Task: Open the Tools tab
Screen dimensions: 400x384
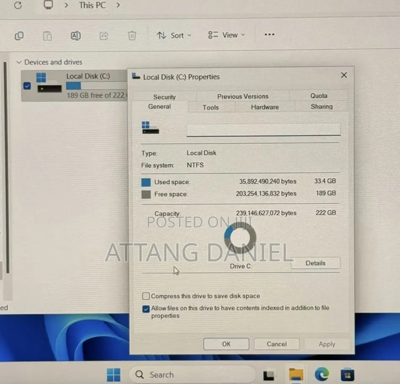Action: click(211, 107)
